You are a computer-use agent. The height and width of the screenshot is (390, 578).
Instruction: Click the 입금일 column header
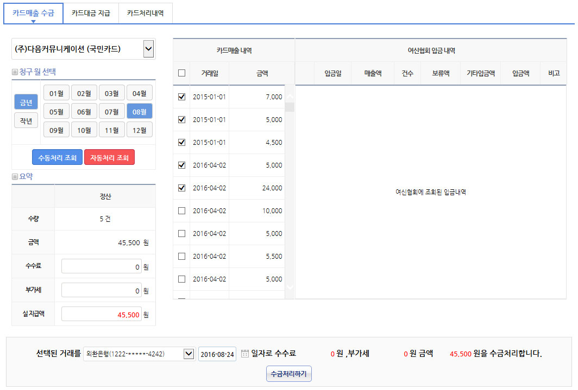333,73
